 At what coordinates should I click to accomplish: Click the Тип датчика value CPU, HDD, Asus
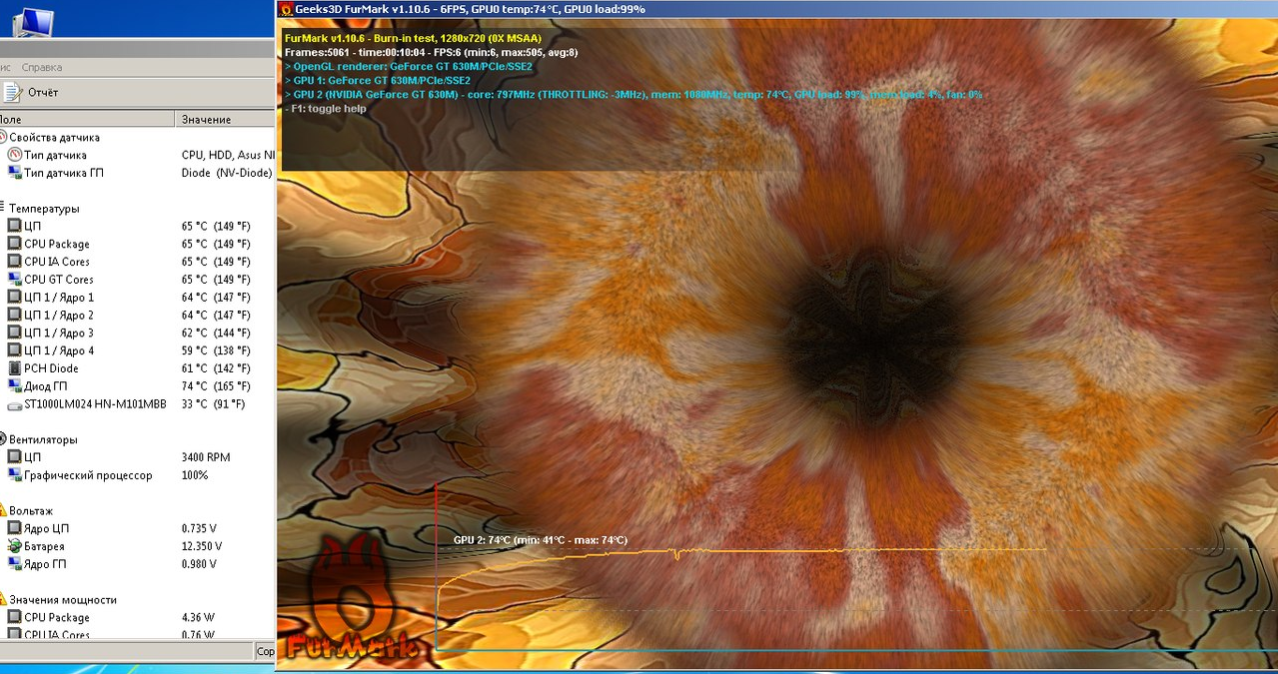(227, 155)
